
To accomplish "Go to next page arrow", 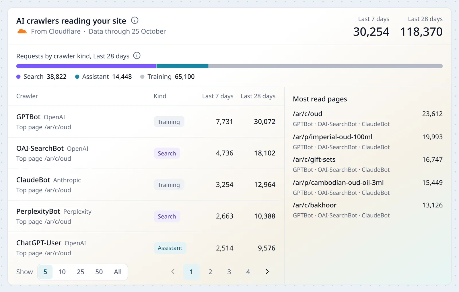I will point(267,272).
